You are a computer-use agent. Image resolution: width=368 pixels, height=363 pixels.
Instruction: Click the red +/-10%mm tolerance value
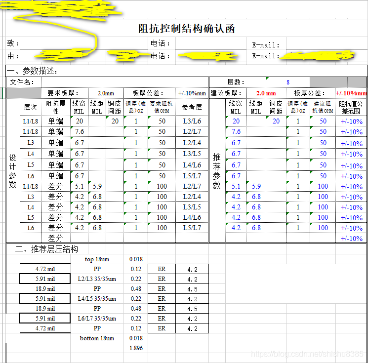tap(351, 93)
